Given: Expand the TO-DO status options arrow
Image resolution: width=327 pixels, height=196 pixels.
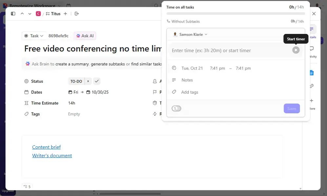Looking at the screenshot, I should click(x=88, y=81).
